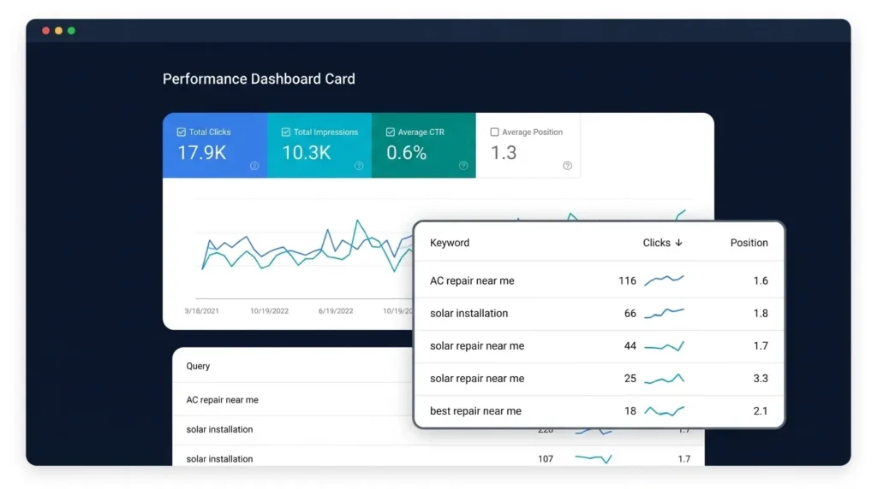Click the green maximize window button
Viewport: 877px width, 489px height.
(72, 31)
